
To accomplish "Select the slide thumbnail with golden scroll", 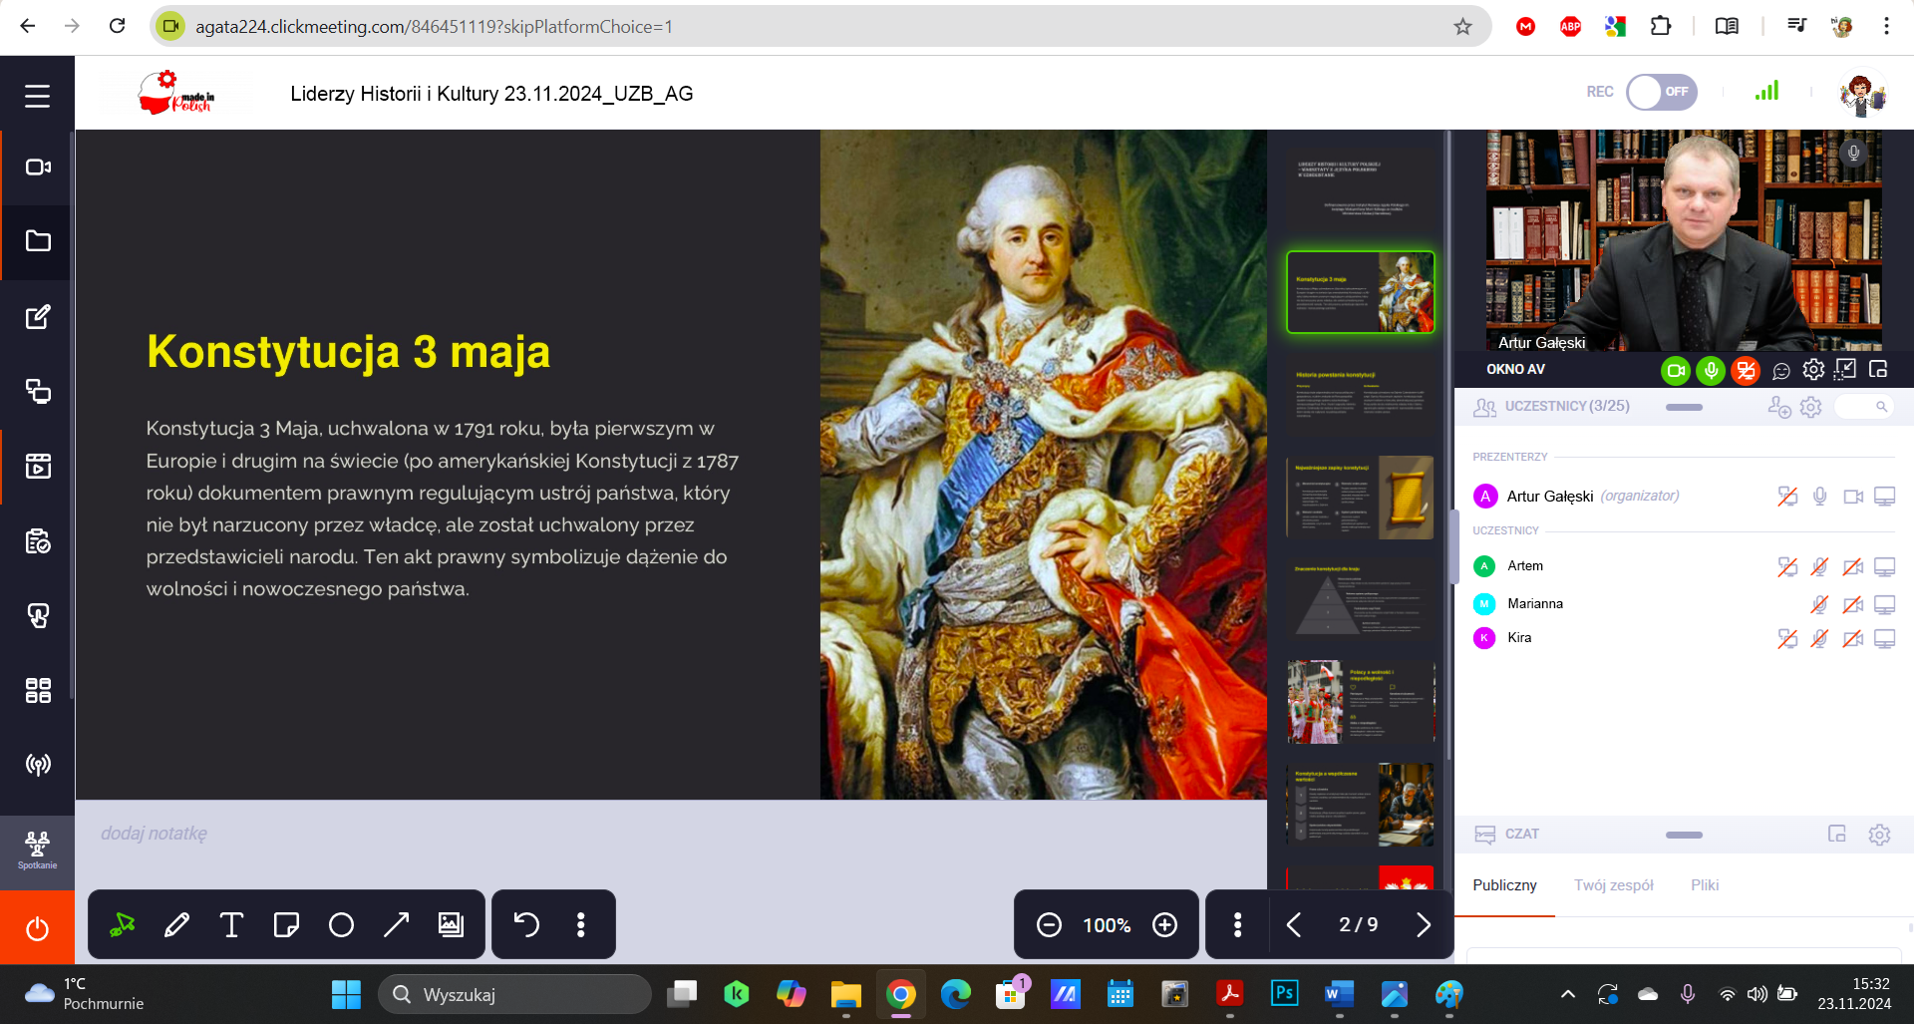I will pyautogui.click(x=1360, y=497).
